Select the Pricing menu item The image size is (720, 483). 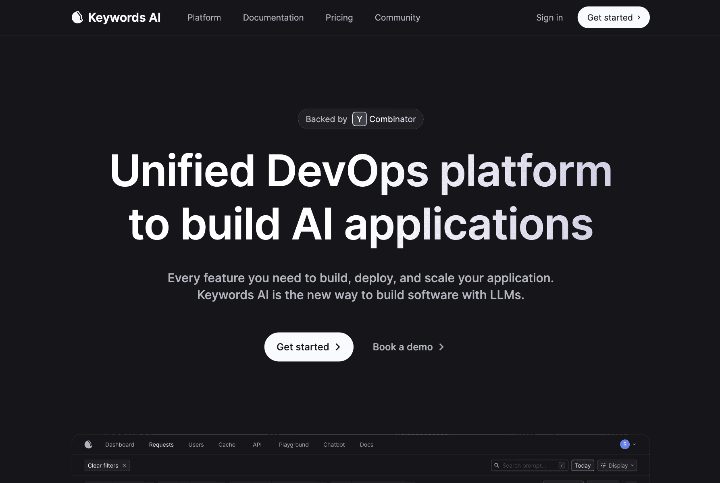(x=339, y=17)
